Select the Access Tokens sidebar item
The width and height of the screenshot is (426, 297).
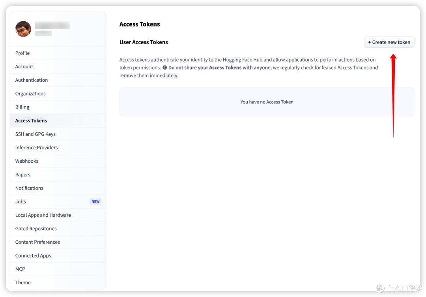[58, 120]
